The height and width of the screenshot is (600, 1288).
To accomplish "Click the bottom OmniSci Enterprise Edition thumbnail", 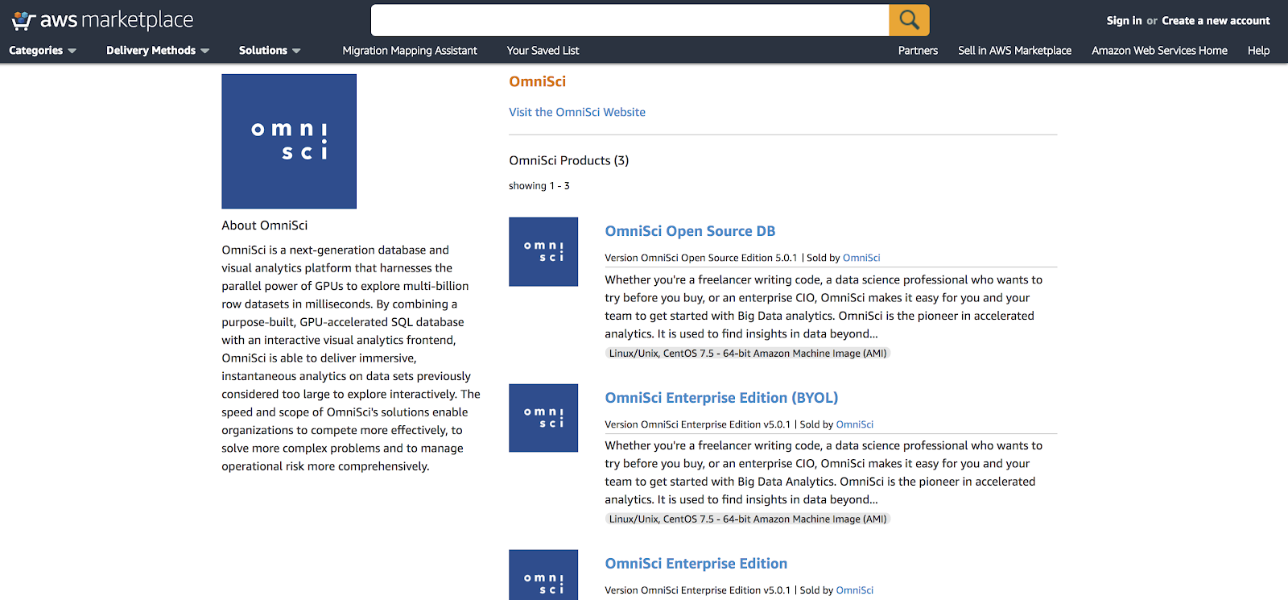I will pos(543,575).
